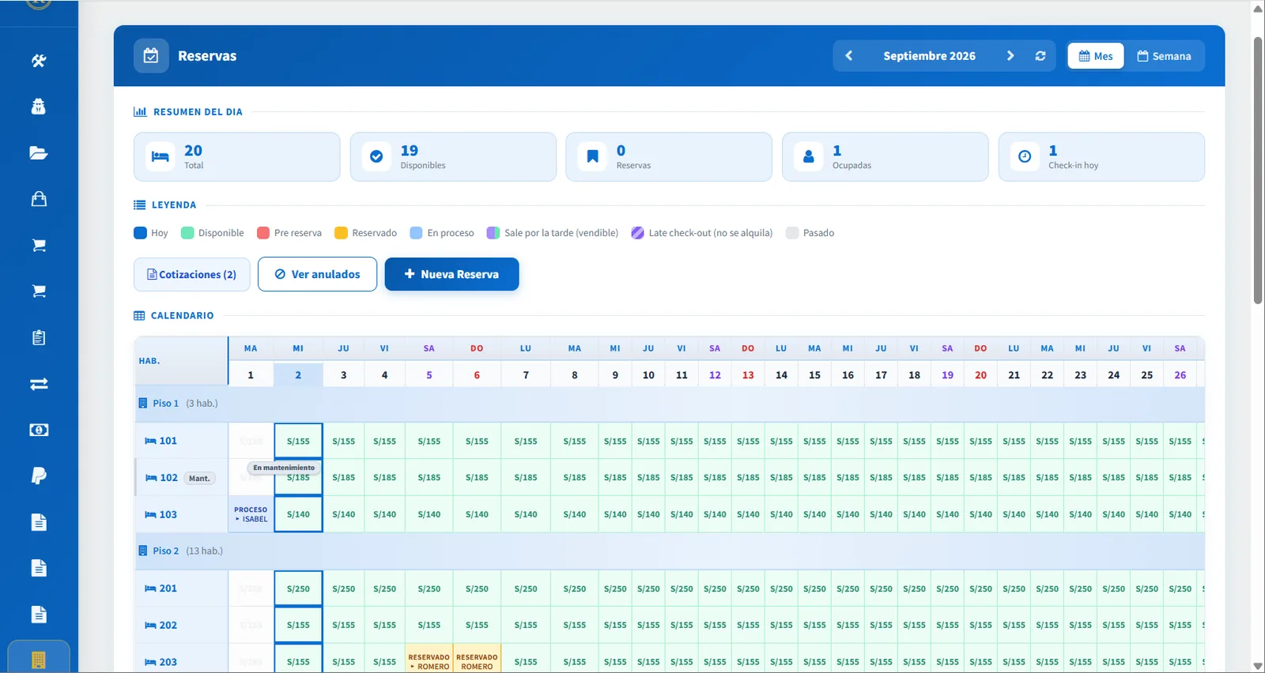Click the table icon next to Calendario
Screen dimensions: 1265x673
click(139, 316)
